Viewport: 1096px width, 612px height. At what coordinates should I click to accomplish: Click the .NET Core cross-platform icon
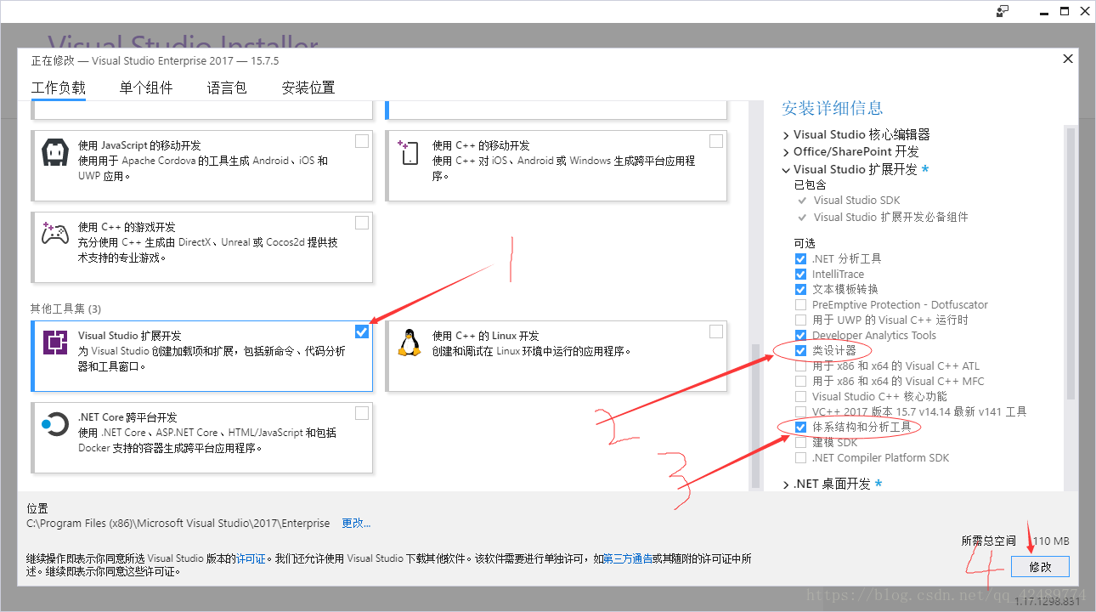click(55, 423)
